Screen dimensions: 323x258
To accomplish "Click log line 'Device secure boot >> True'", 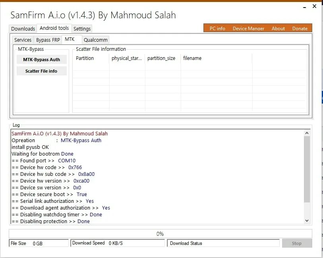I will pos(49,194).
